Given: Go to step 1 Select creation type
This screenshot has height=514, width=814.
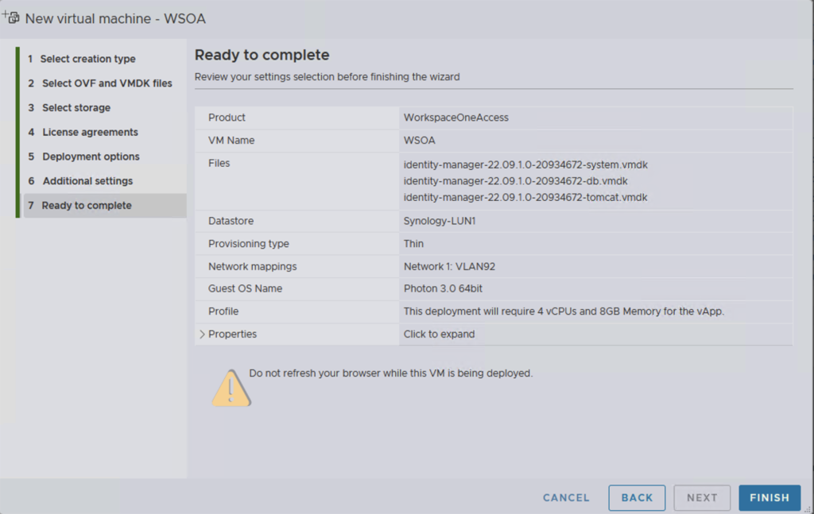Looking at the screenshot, I should click(87, 59).
